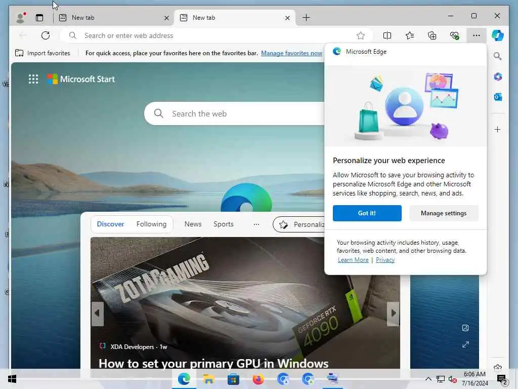Viewport: 518px width, 389px height.
Task: Toggle Split screen icon in toolbar
Action: (387, 35)
